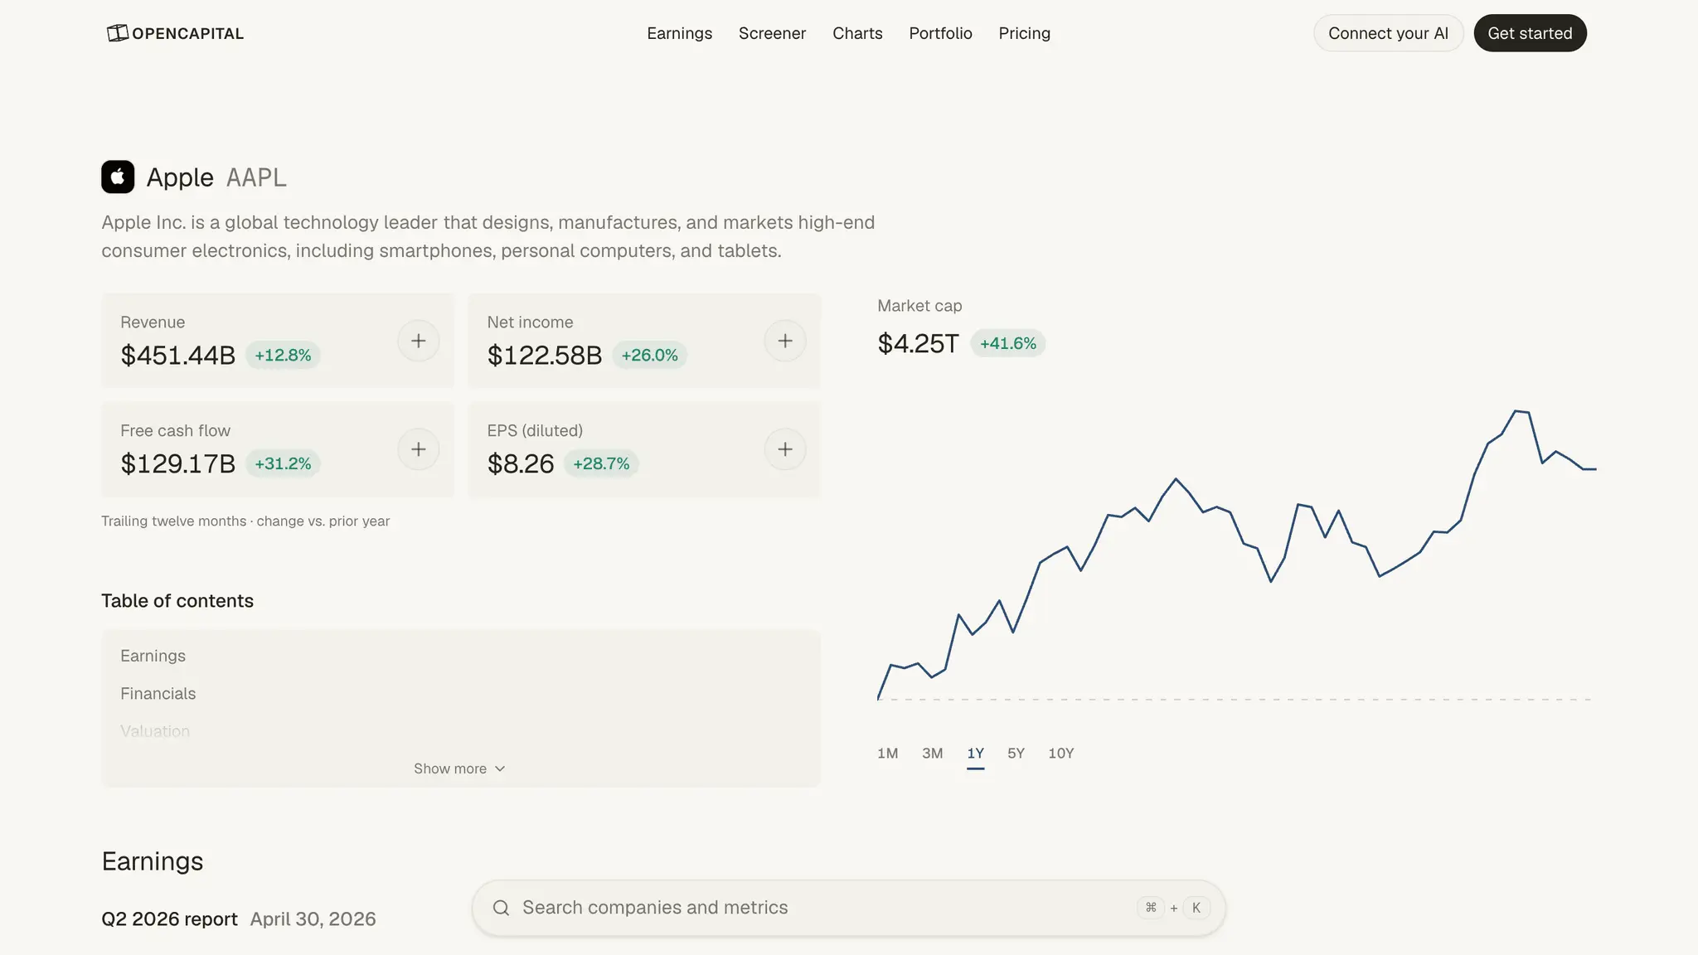Click the +28.7% EPS change badge
The height and width of the screenshot is (955, 1698).
(601, 464)
